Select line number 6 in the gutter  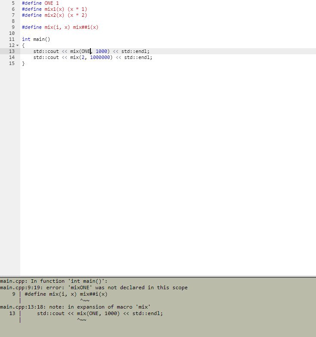(13, 9)
